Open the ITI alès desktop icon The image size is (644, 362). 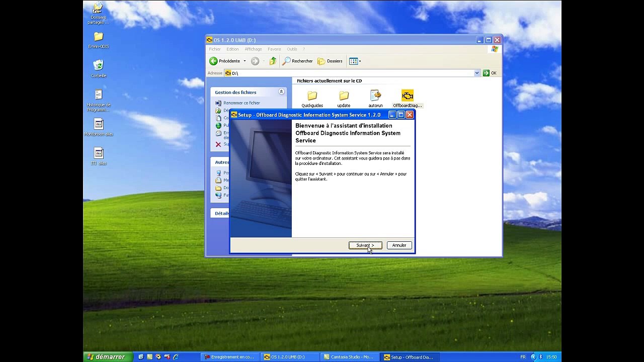coord(99,157)
